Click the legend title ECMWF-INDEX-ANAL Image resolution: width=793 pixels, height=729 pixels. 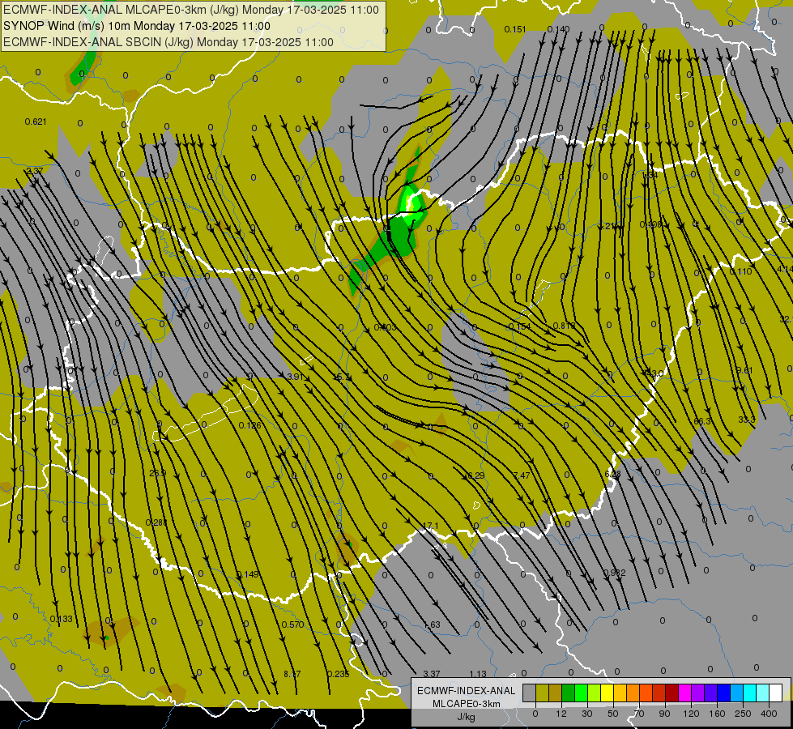(467, 691)
